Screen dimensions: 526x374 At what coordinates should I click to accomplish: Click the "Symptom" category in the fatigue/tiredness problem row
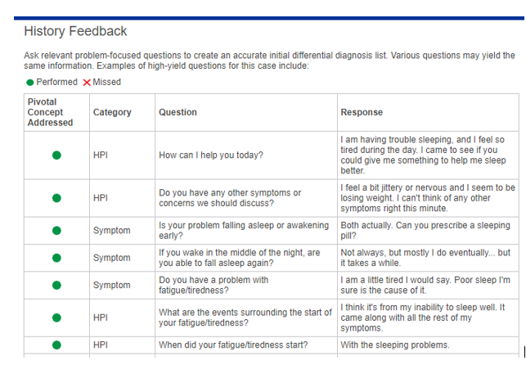pos(111,285)
